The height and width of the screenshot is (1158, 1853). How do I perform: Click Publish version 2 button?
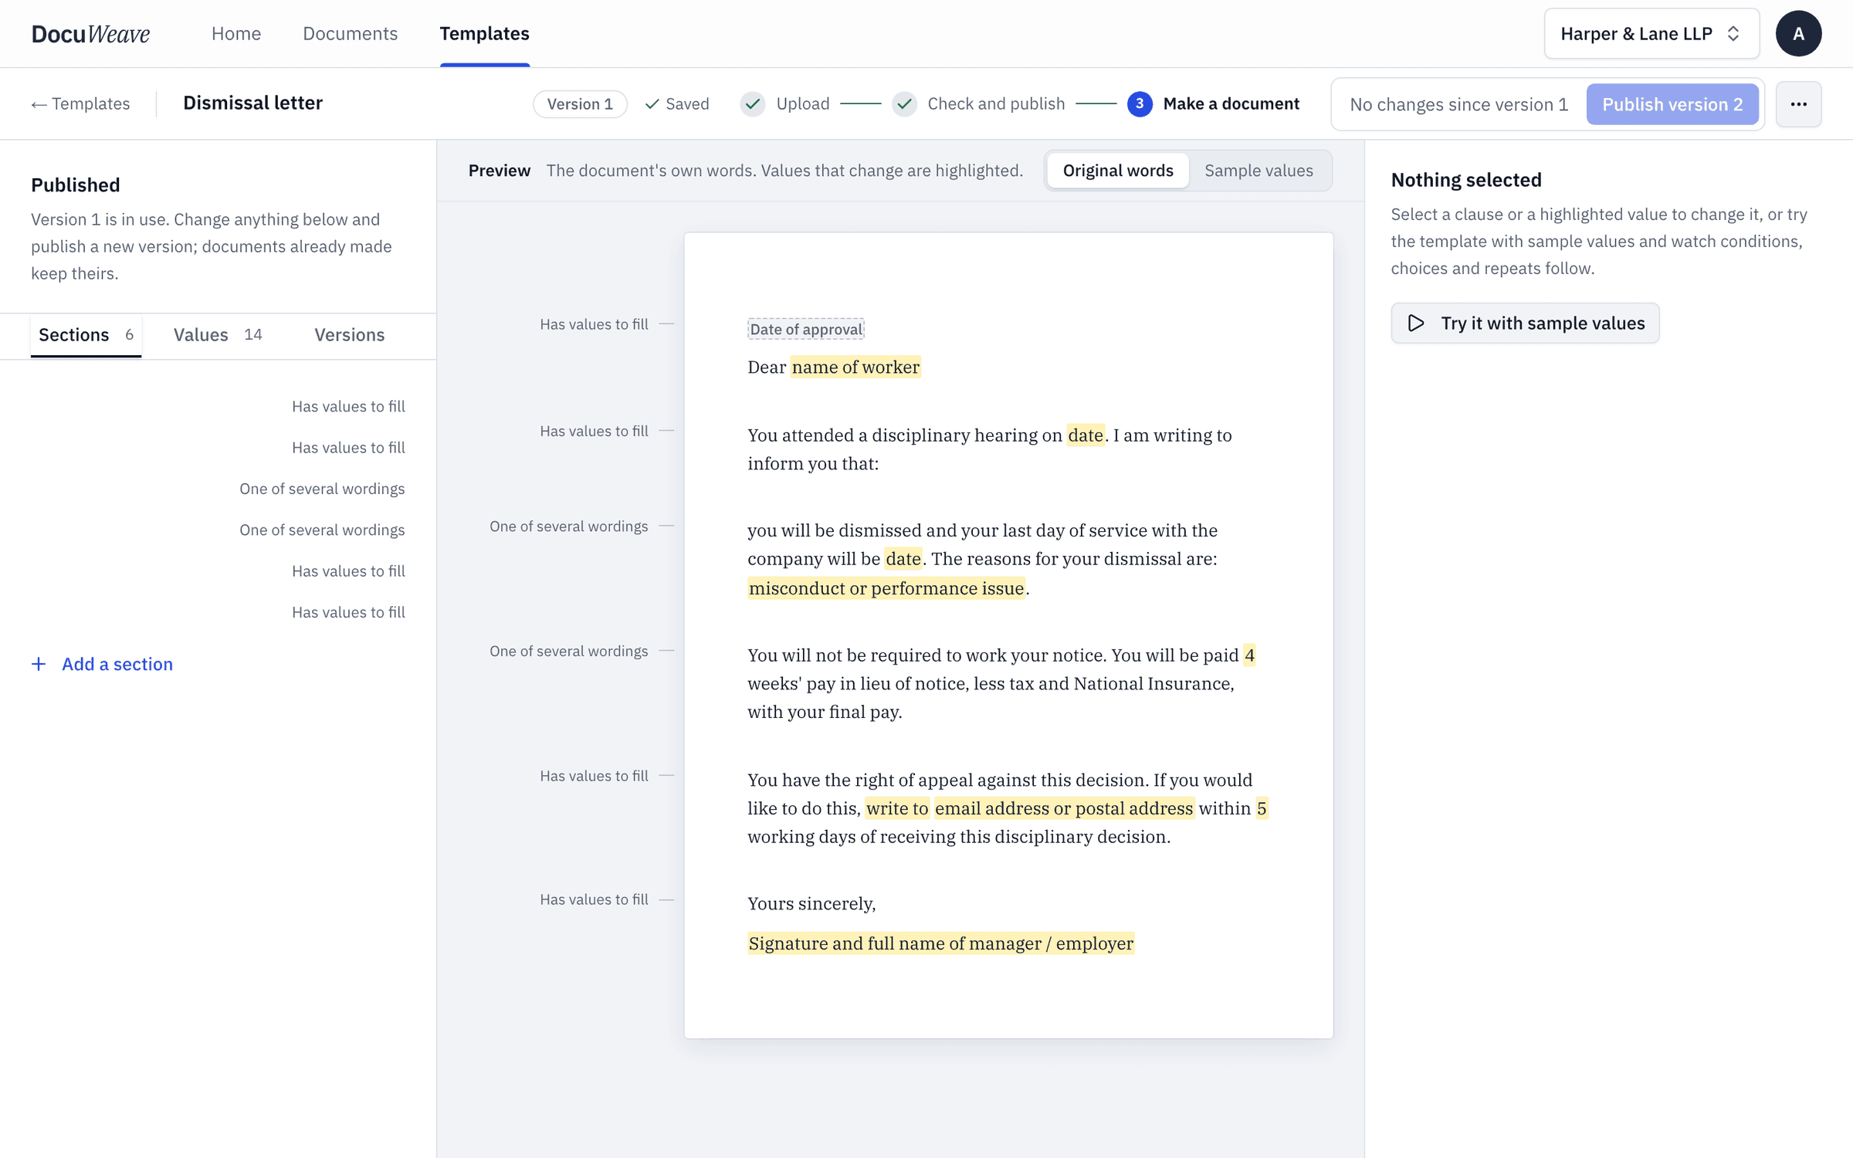click(1672, 104)
